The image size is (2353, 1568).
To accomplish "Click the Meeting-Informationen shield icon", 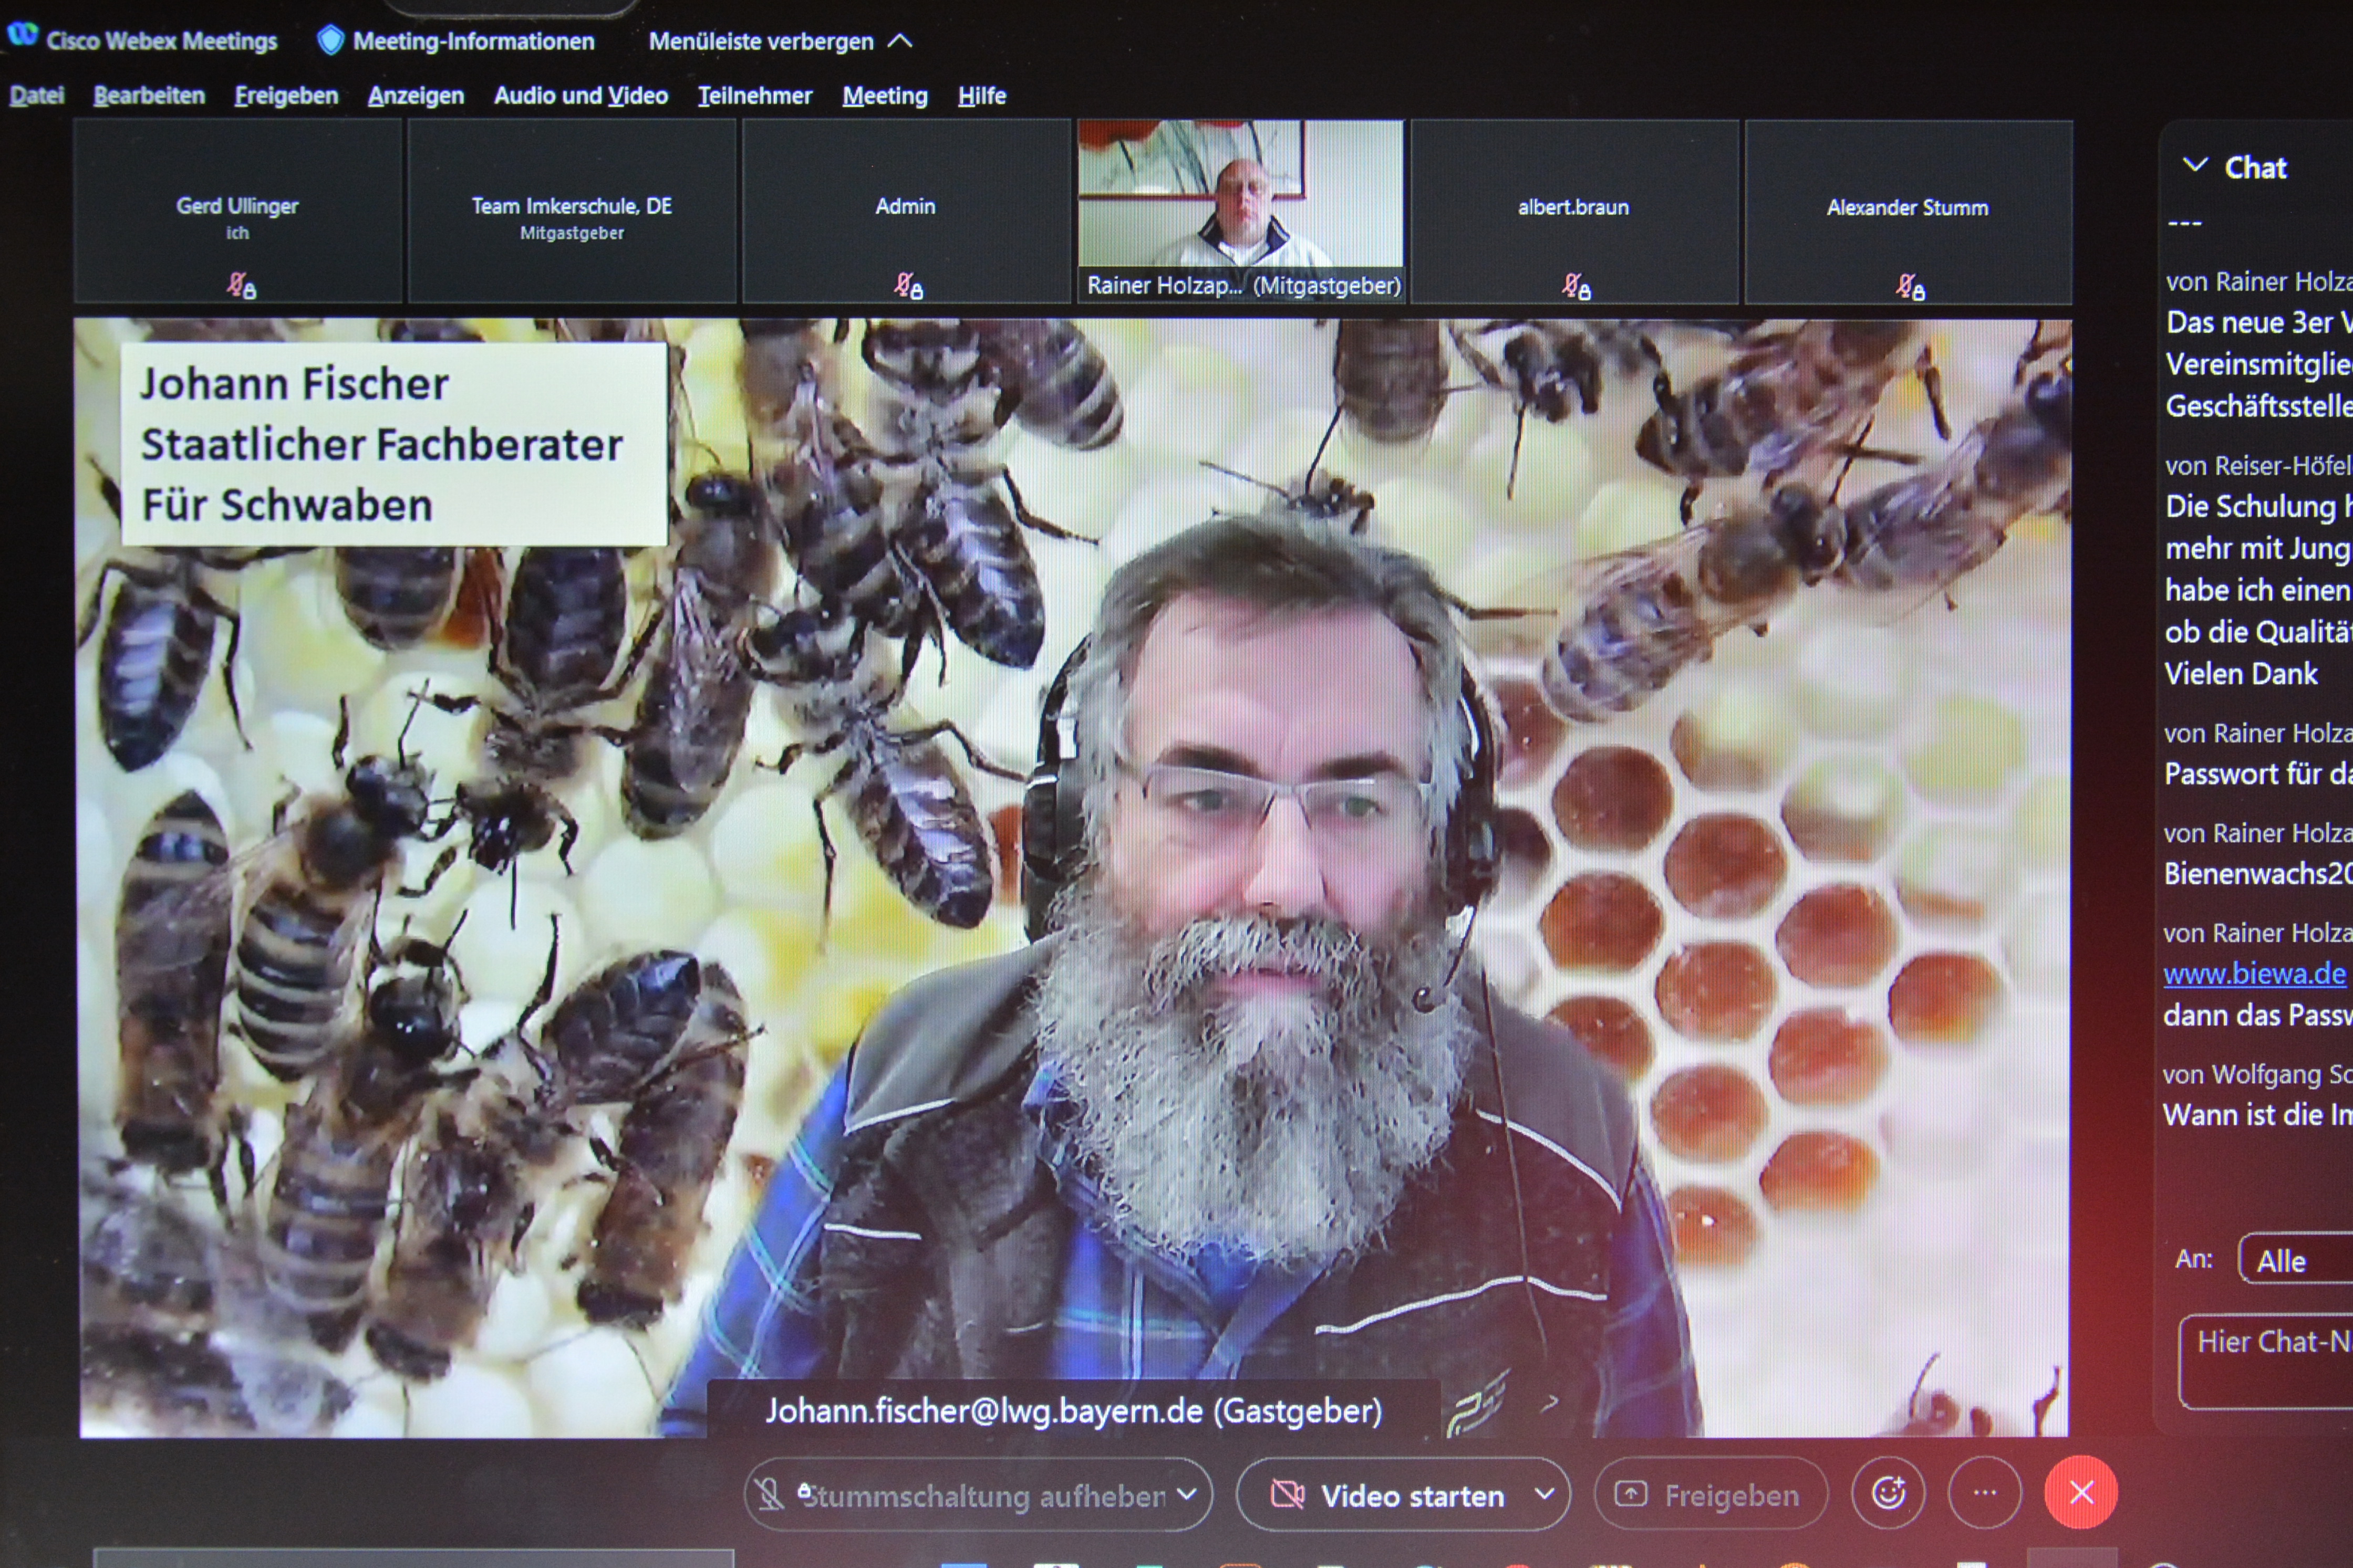I will click(x=330, y=41).
